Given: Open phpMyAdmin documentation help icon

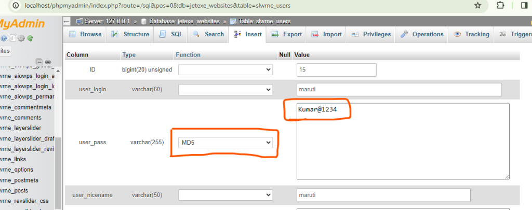Looking at the screenshot, I should pyautogui.click(x=4, y=38).
